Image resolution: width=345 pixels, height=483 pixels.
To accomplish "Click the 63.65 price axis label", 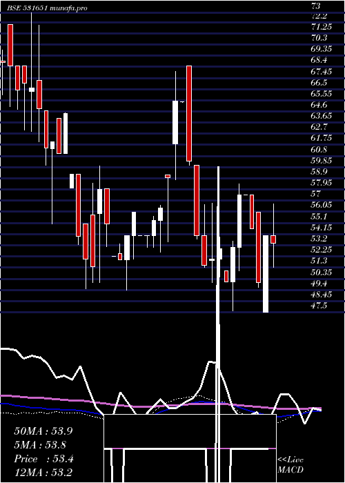I will pyautogui.click(x=322, y=116).
